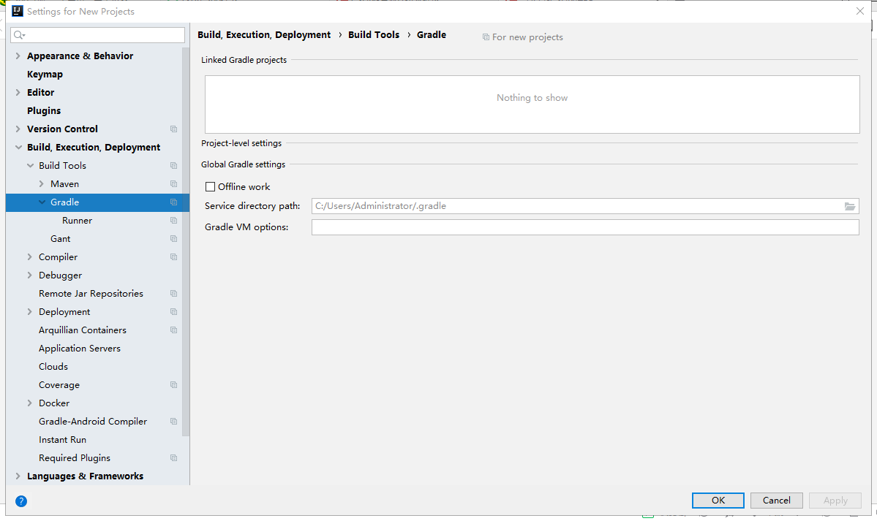Close the Settings for New Projects dialog

860,11
